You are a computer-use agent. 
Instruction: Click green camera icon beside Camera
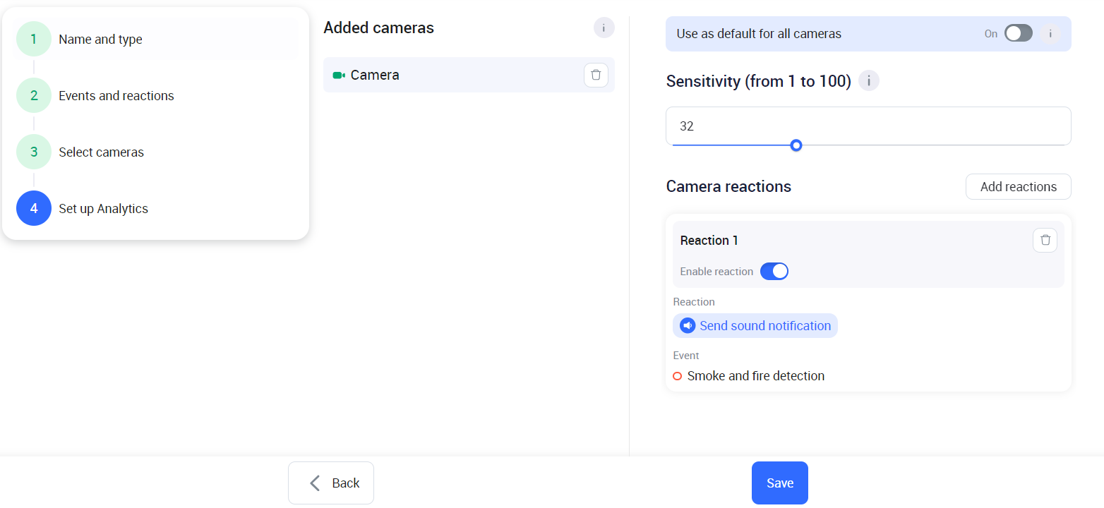(338, 75)
